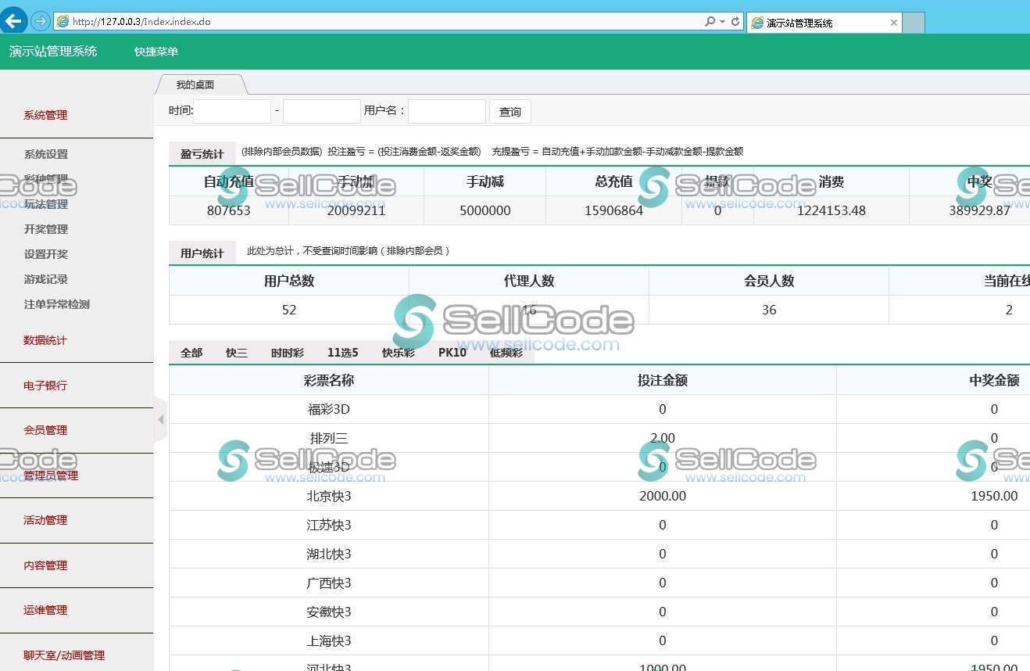Click the search magnifier icon in the address bar
This screenshot has height=671, width=1030.
pyautogui.click(x=708, y=21)
